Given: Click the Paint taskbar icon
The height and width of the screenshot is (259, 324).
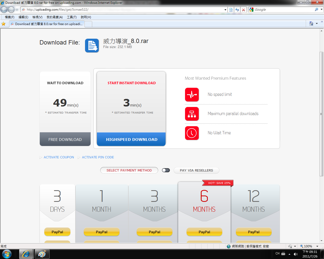Looking at the screenshot, I should [x=42, y=254].
